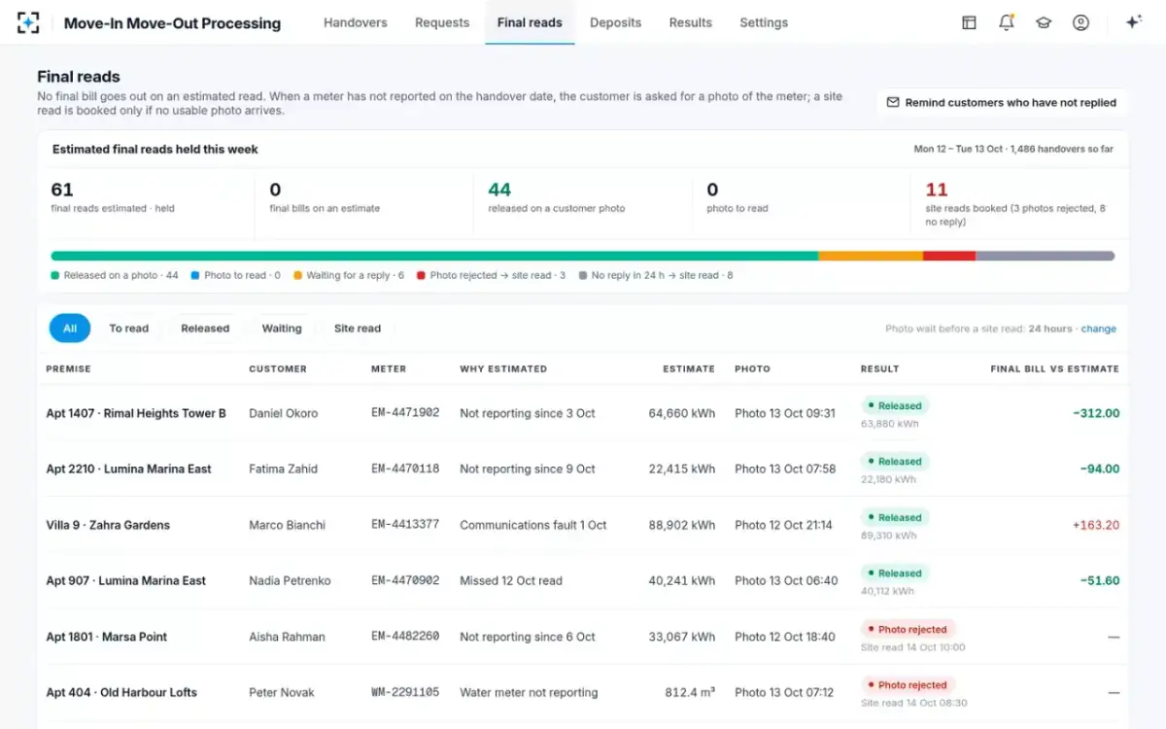This screenshot has height=729, width=1166.
Task: Go to the Requests tab
Action: (x=442, y=22)
